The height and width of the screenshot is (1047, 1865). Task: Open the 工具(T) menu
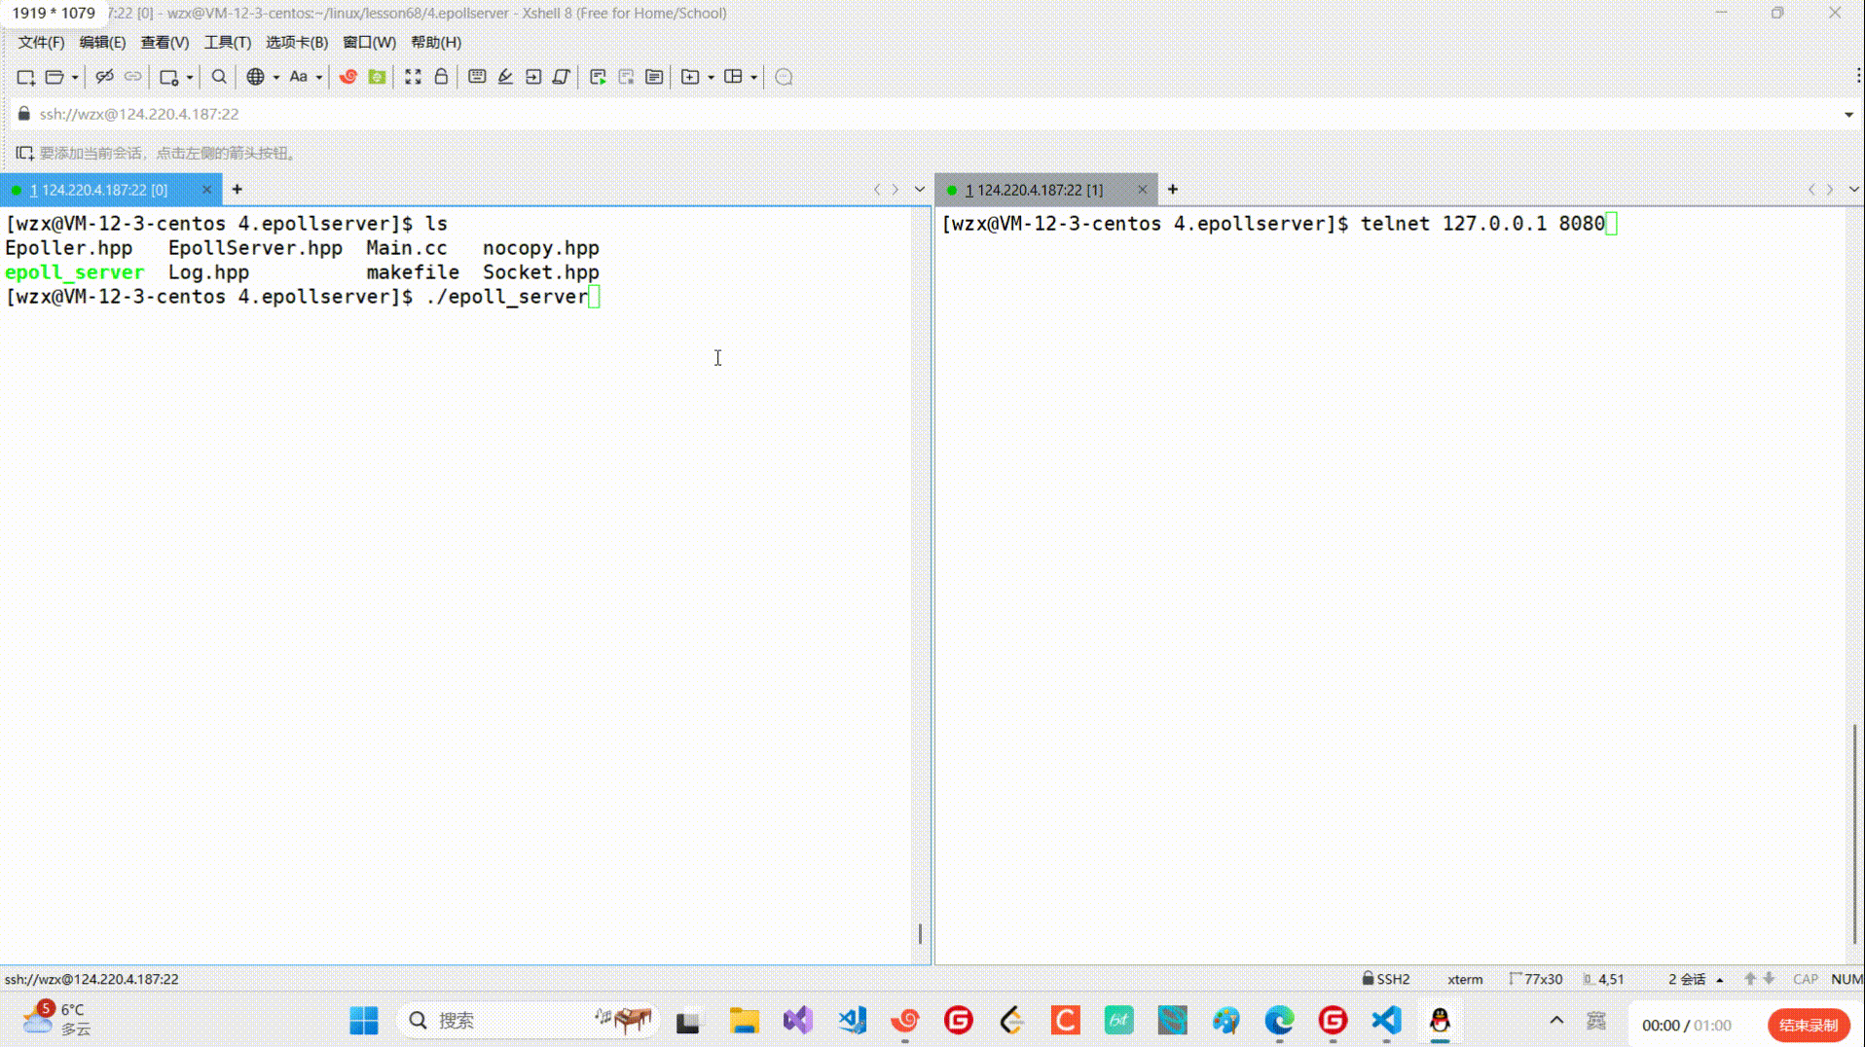(x=227, y=43)
